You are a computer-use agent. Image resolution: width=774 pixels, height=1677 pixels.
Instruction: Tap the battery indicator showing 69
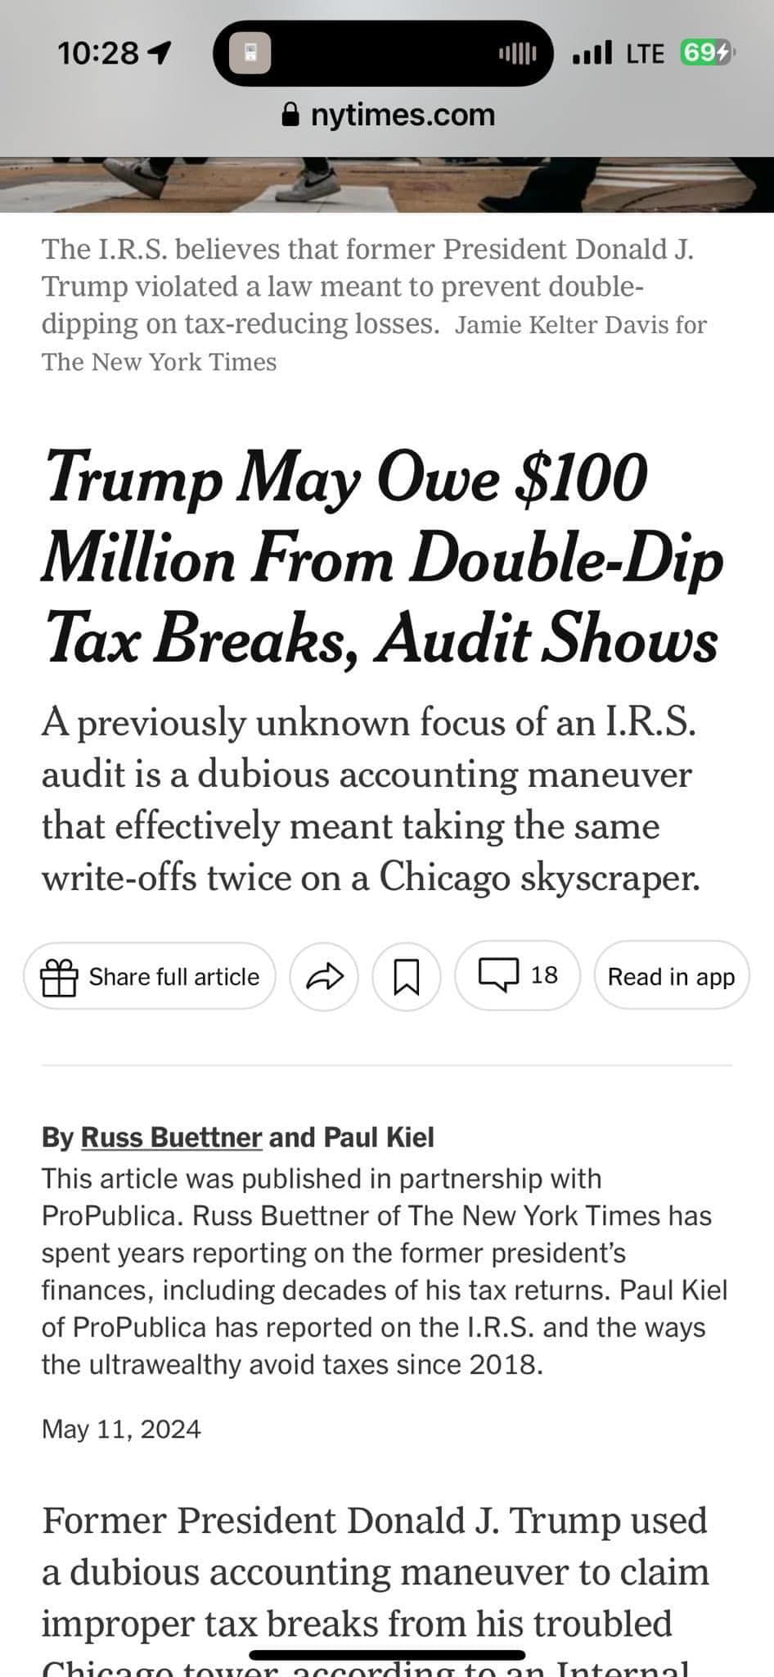[x=705, y=53]
